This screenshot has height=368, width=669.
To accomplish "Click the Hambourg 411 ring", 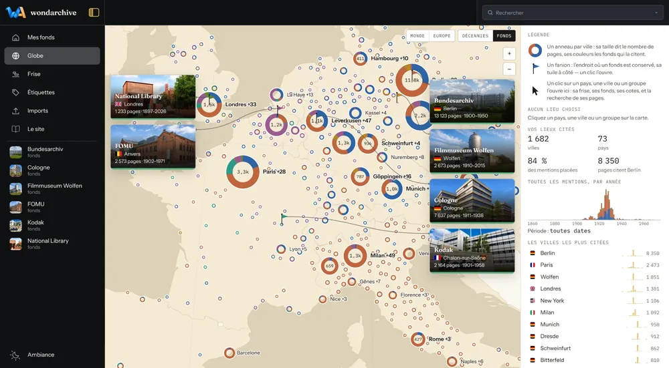I will pos(361,58).
